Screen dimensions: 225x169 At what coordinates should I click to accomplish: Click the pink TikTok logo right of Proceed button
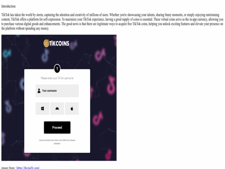[98, 118]
